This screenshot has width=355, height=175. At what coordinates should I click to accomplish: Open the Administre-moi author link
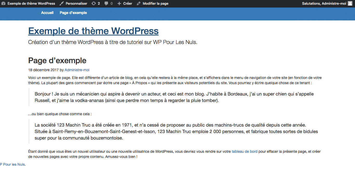tap(77, 70)
